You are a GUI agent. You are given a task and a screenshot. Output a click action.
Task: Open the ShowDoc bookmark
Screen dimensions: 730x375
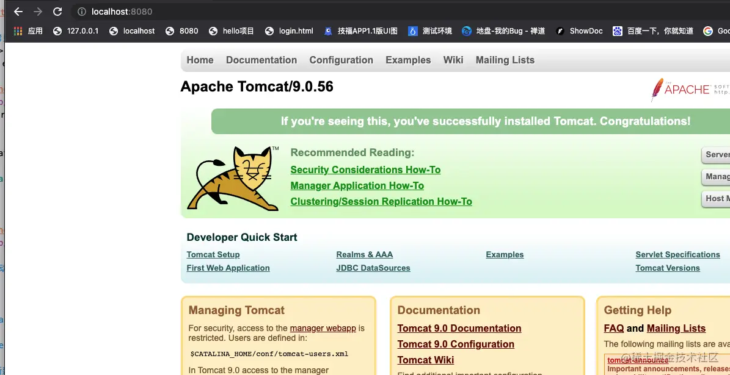pyautogui.click(x=579, y=31)
